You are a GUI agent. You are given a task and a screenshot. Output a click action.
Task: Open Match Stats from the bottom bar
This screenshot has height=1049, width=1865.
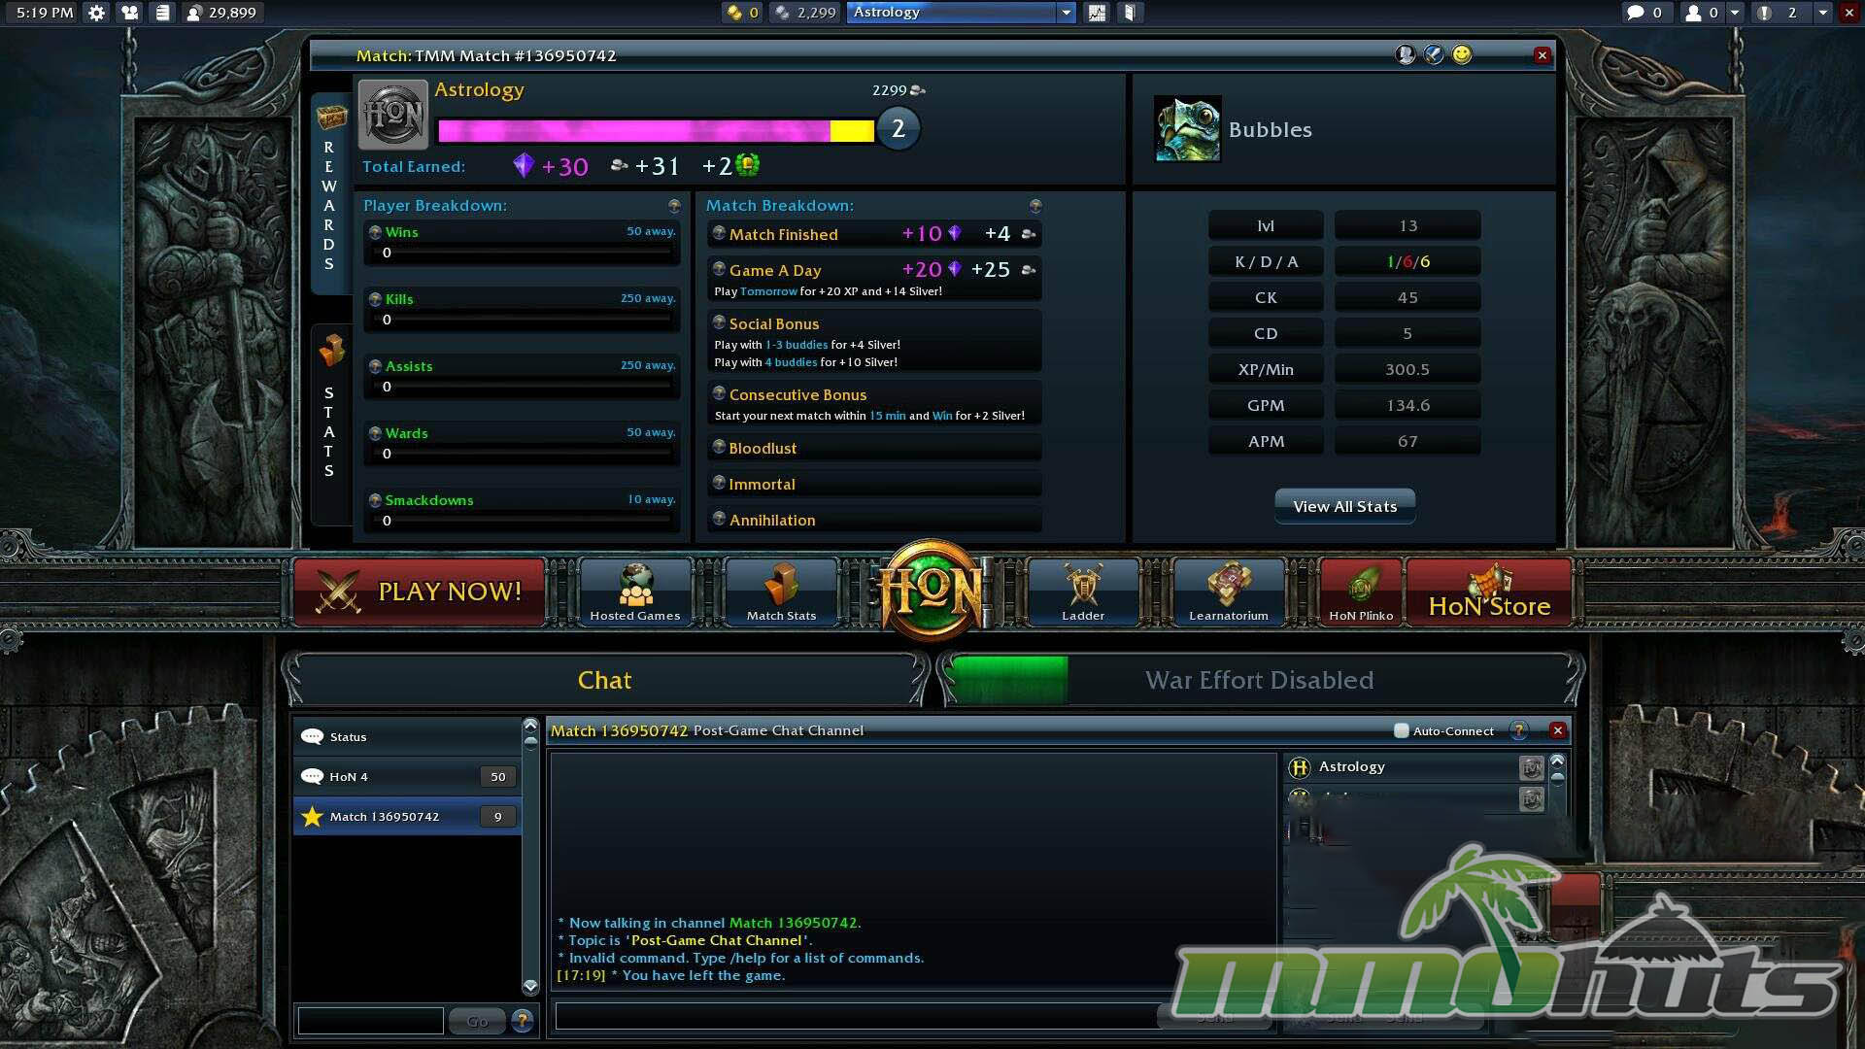pyautogui.click(x=781, y=591)
